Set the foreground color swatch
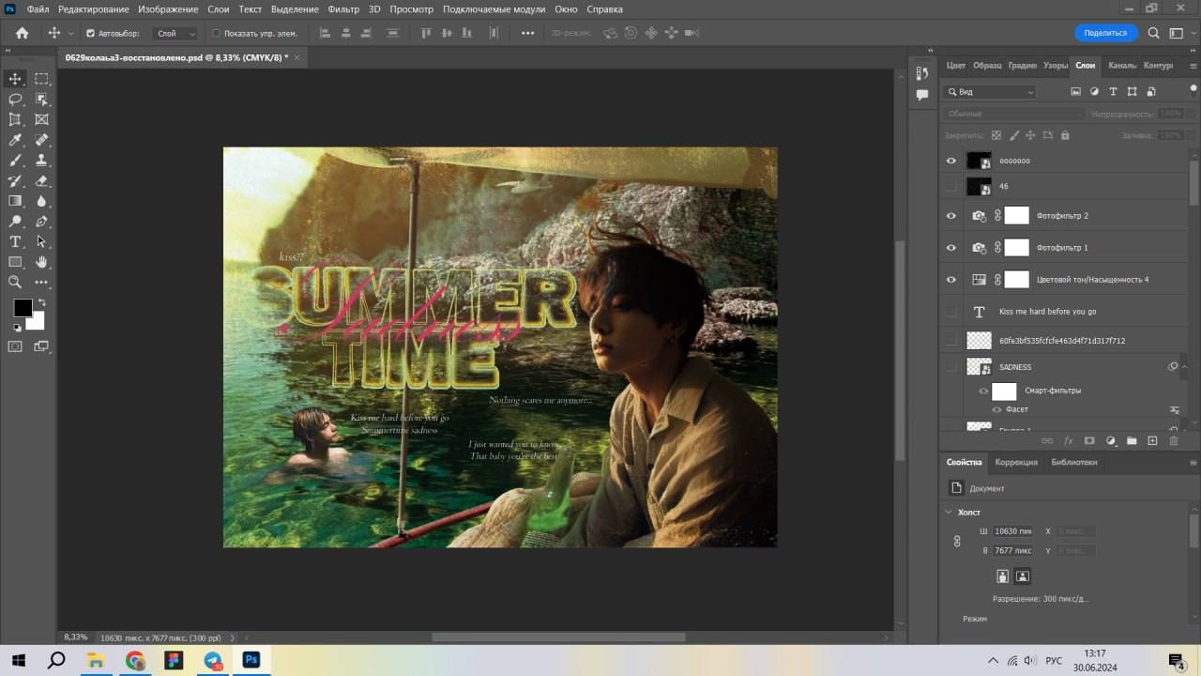The image size is (1201, 676). tap(23, 308)
